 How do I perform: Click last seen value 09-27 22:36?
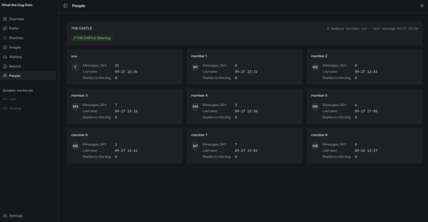(126, 72)
